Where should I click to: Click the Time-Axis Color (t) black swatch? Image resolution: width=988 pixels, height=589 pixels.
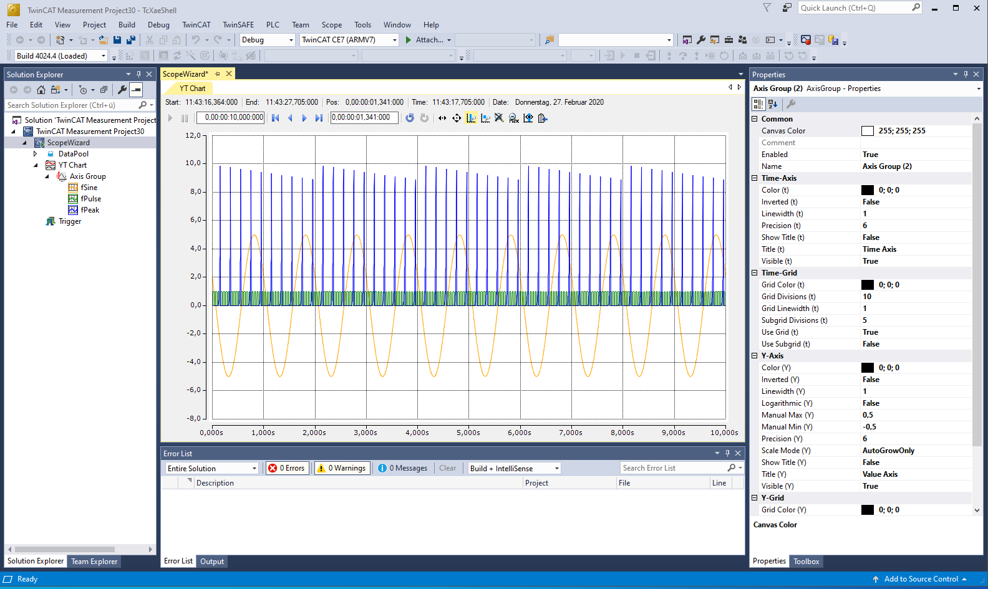[x=868, y=190]
